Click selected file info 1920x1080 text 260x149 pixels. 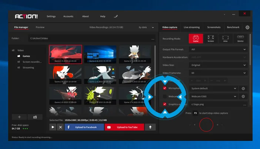point(86,120)
